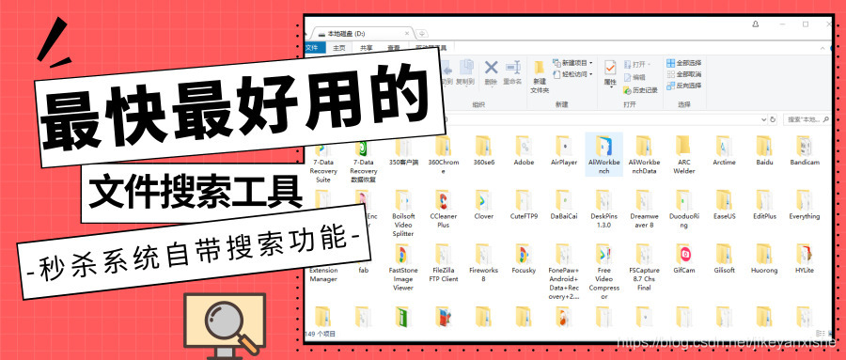
Task: Open the 属性 properties button
Action: (610, 73)
